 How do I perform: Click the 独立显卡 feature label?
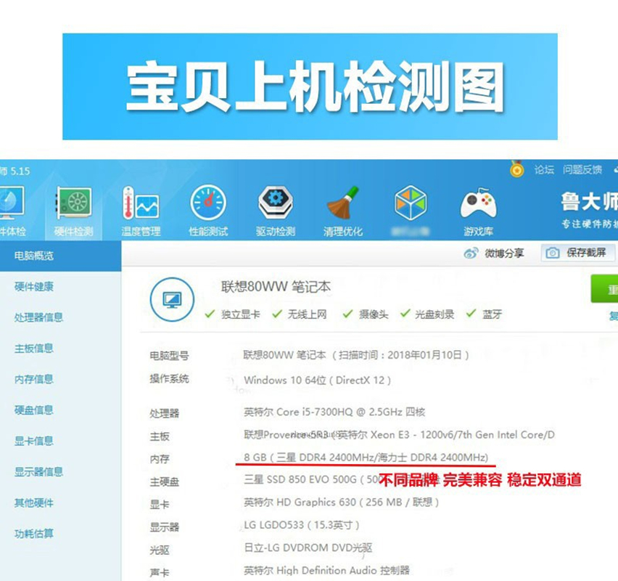[240, 314]
